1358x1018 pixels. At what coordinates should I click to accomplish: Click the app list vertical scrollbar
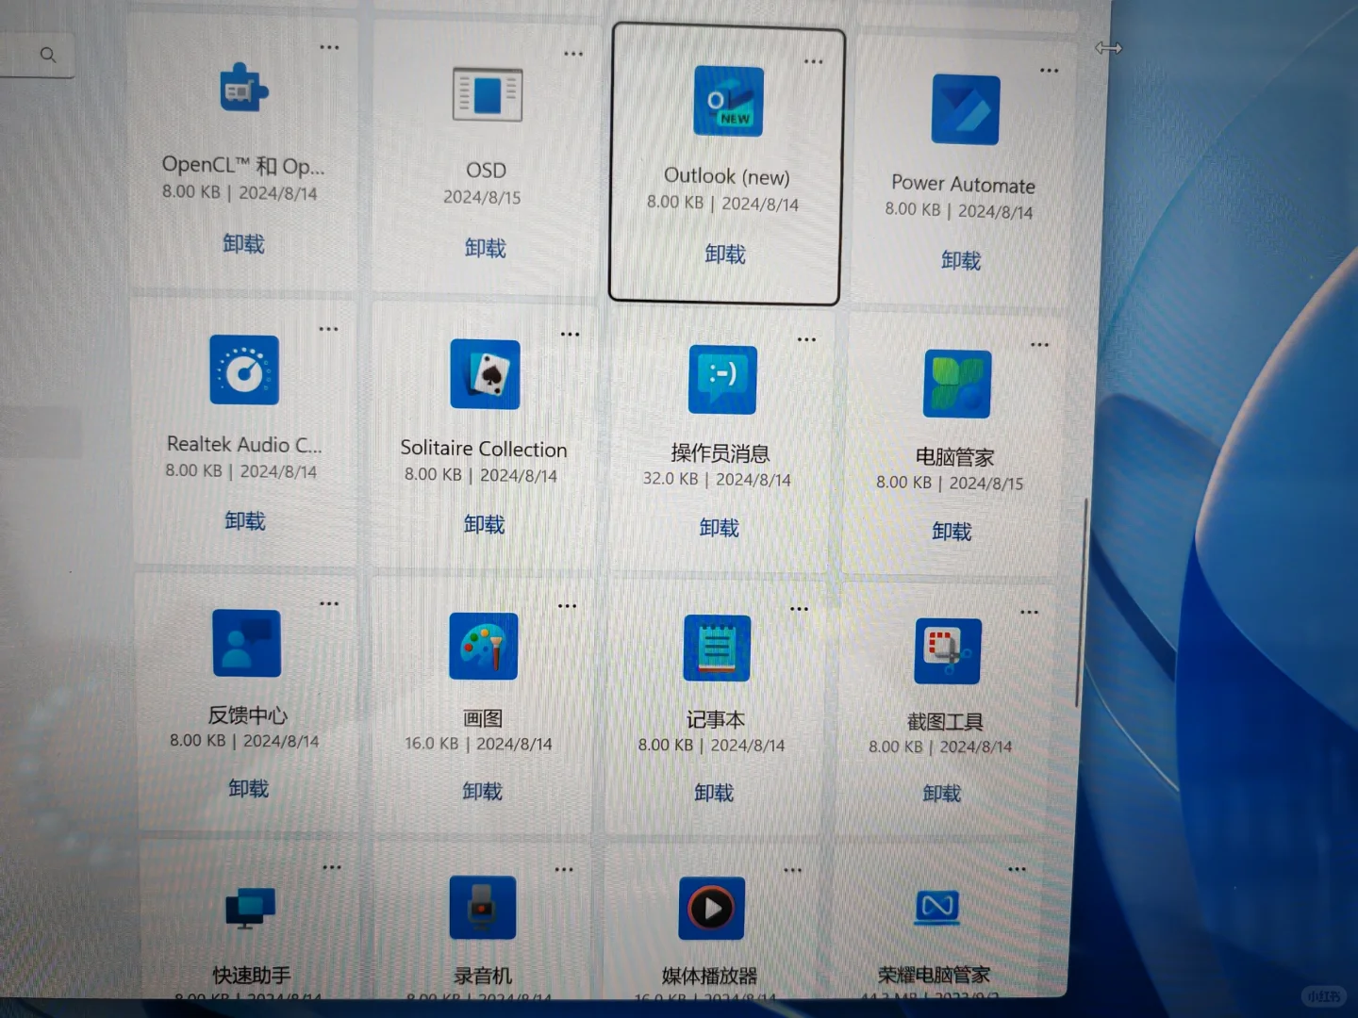click(x=1082, y=603)
